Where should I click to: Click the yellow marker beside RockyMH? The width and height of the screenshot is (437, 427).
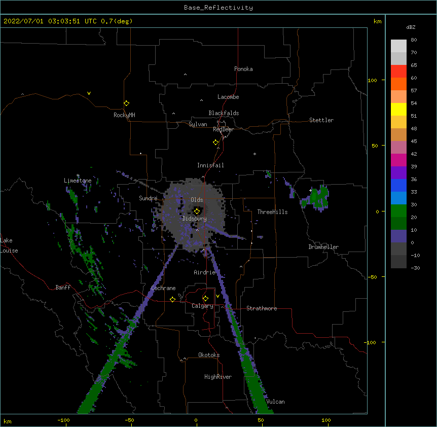point(126,103)
